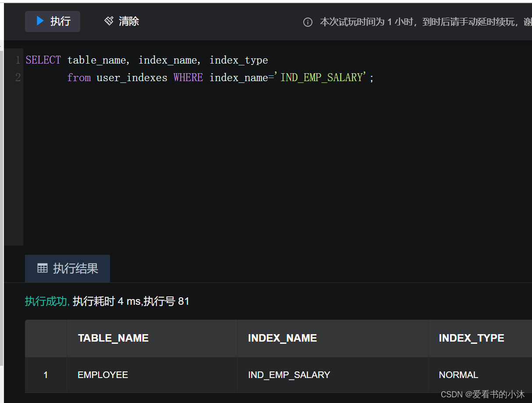Viewport: 532px width, 403px height.
Task: Click 执行耗时 4 ms,执行号 81 text
Action: 131,301
